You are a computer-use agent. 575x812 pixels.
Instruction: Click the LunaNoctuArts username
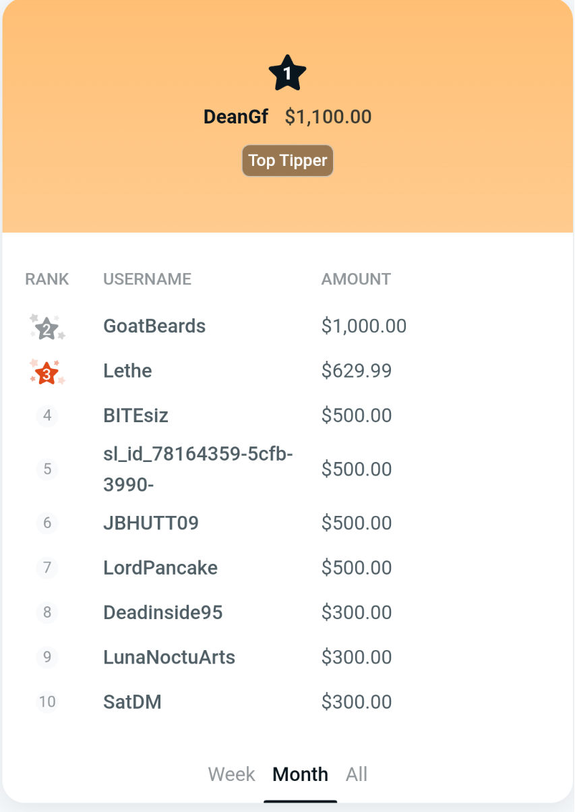pyautogui.click(x=169, y=657)
